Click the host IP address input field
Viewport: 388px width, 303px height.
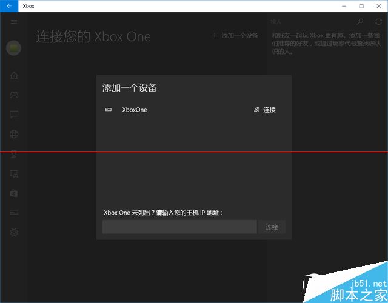click(x=179, y=227)
